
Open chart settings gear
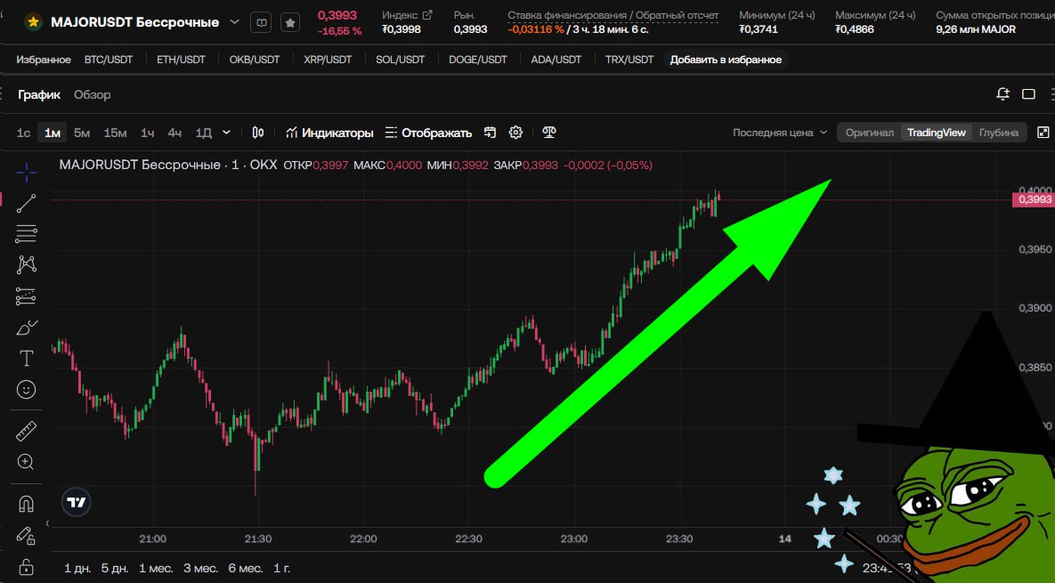pos(516,133)
